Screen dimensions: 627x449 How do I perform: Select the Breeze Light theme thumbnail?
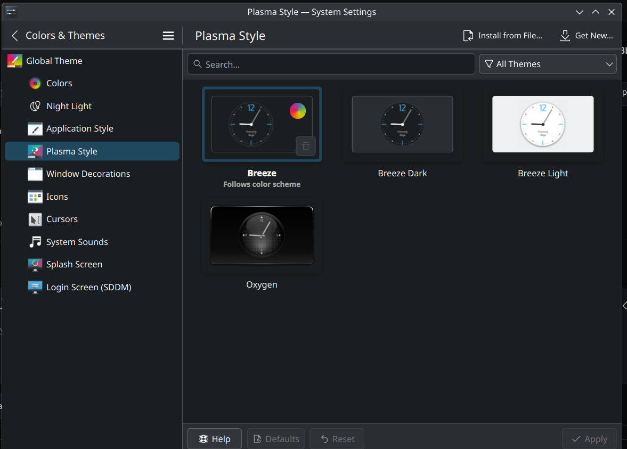[543, 124]
